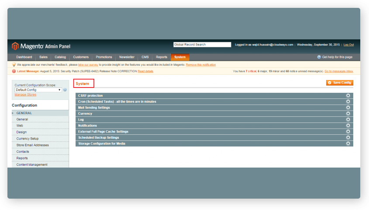Select Design in the configuration sidebar
The width and height of the screenshot is (369, 210).
(21, 132)
